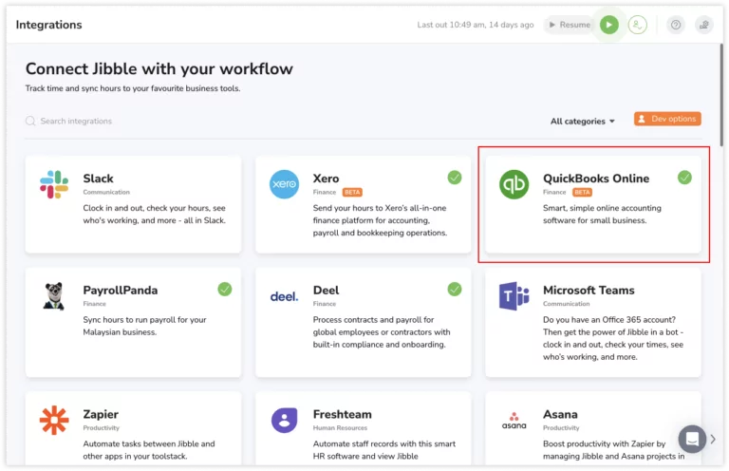Open the help question mark icon
729x471 pixels.
pos(676,25)
